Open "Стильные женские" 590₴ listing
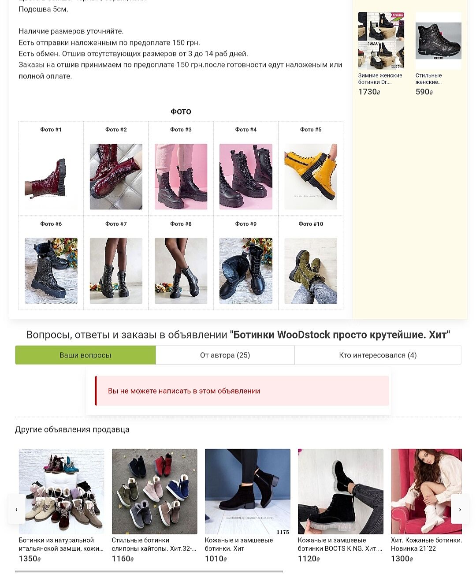 click(x=428, y=78)
